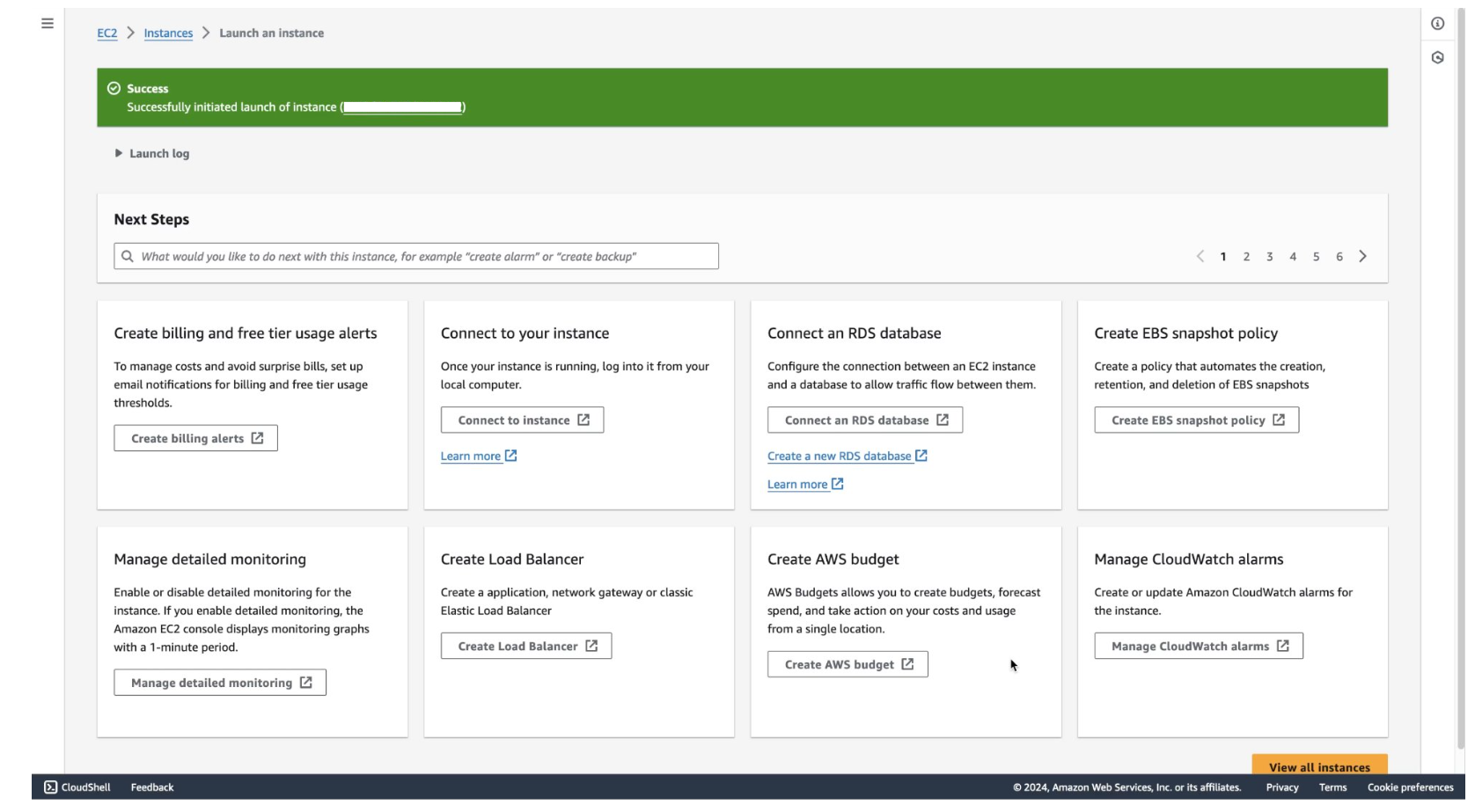Screen dimensions: 1475x812
Task: Click the EC2 breadcrumb link
Action: [106, 33]
